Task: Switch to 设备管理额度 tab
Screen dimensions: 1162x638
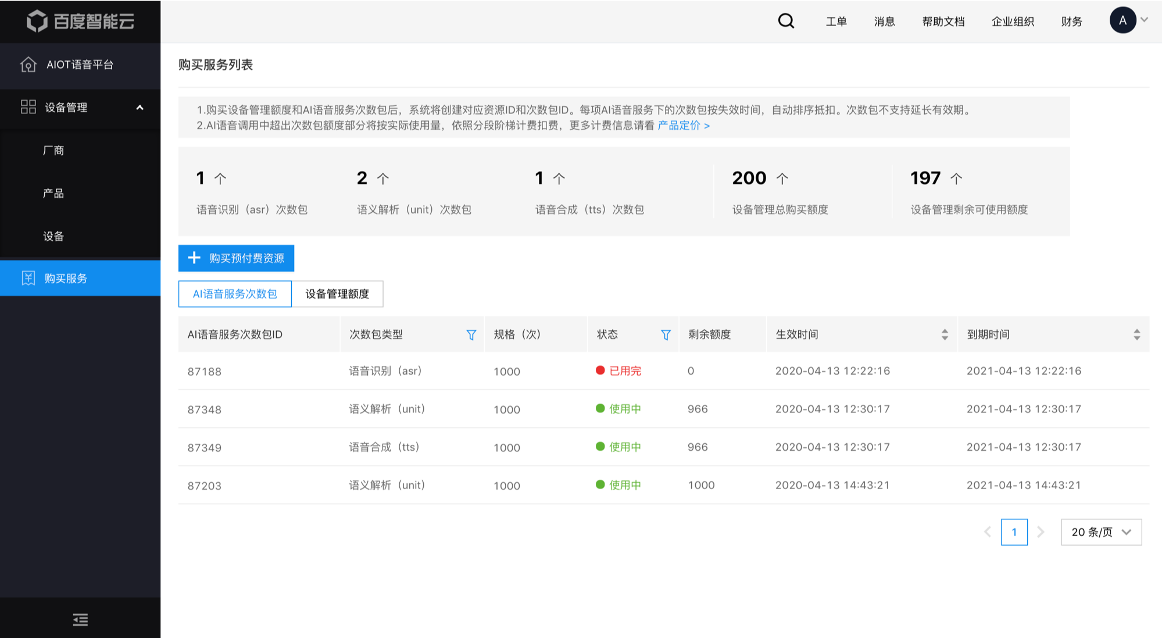Action: pos(337,294)
